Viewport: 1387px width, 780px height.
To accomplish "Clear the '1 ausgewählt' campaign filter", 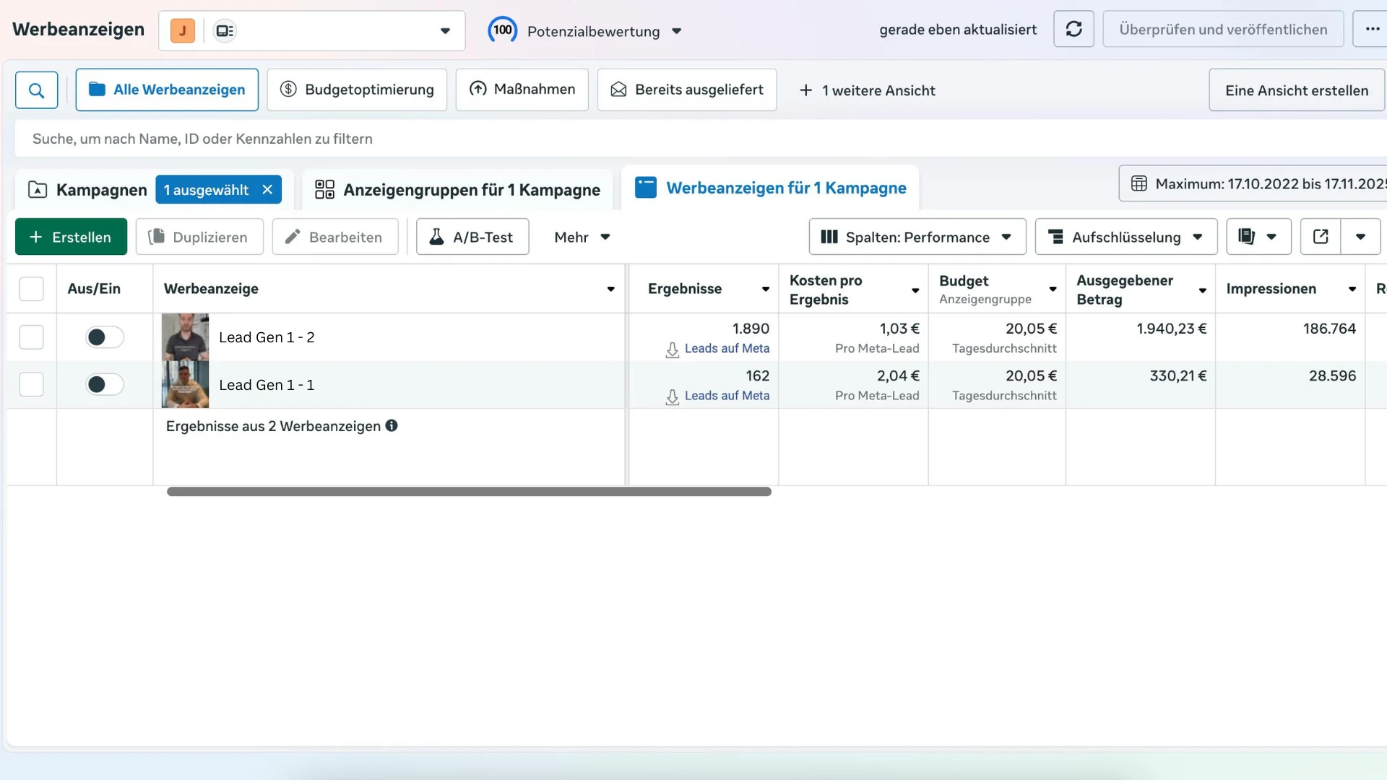I will (267, 189).
